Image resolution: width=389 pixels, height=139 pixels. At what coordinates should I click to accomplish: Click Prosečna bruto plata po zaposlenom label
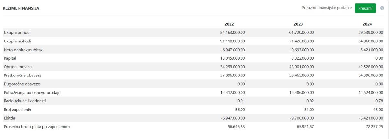pyautogui.click(x=36, y=126)
